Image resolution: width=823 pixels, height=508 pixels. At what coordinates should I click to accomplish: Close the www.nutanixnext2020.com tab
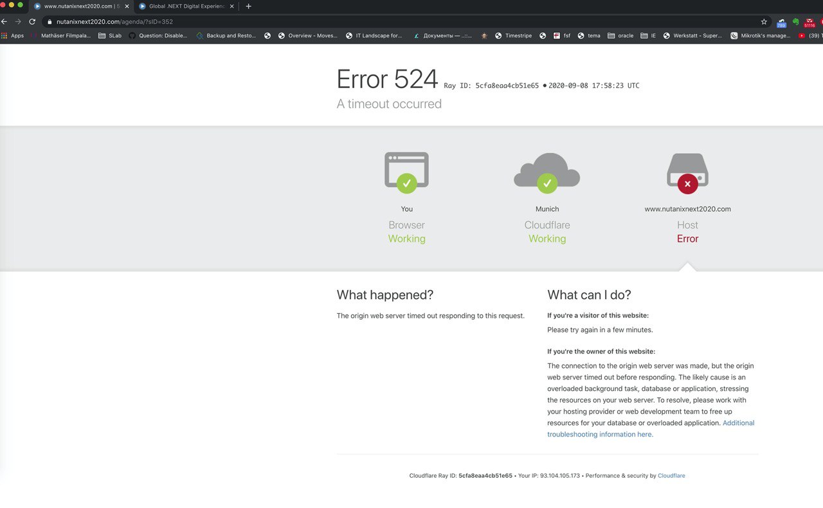[125, 6]
